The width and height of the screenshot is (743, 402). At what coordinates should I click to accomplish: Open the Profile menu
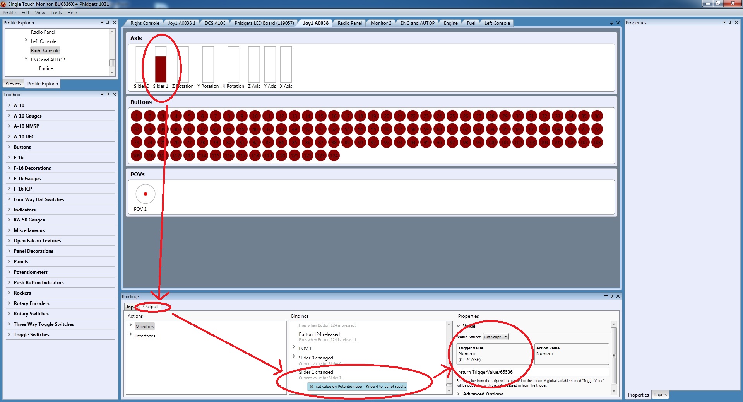(9, 13)
